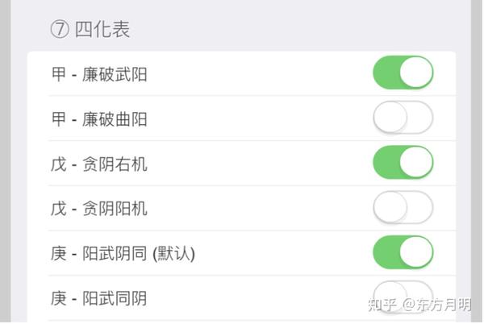Tap the circled number 7 icon
Image resolution: width=484 pixels, height=324 pixels.
pyautogui.click(x=59, y=31)
